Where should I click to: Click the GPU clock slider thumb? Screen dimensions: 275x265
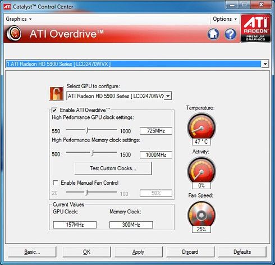(87, 130)
